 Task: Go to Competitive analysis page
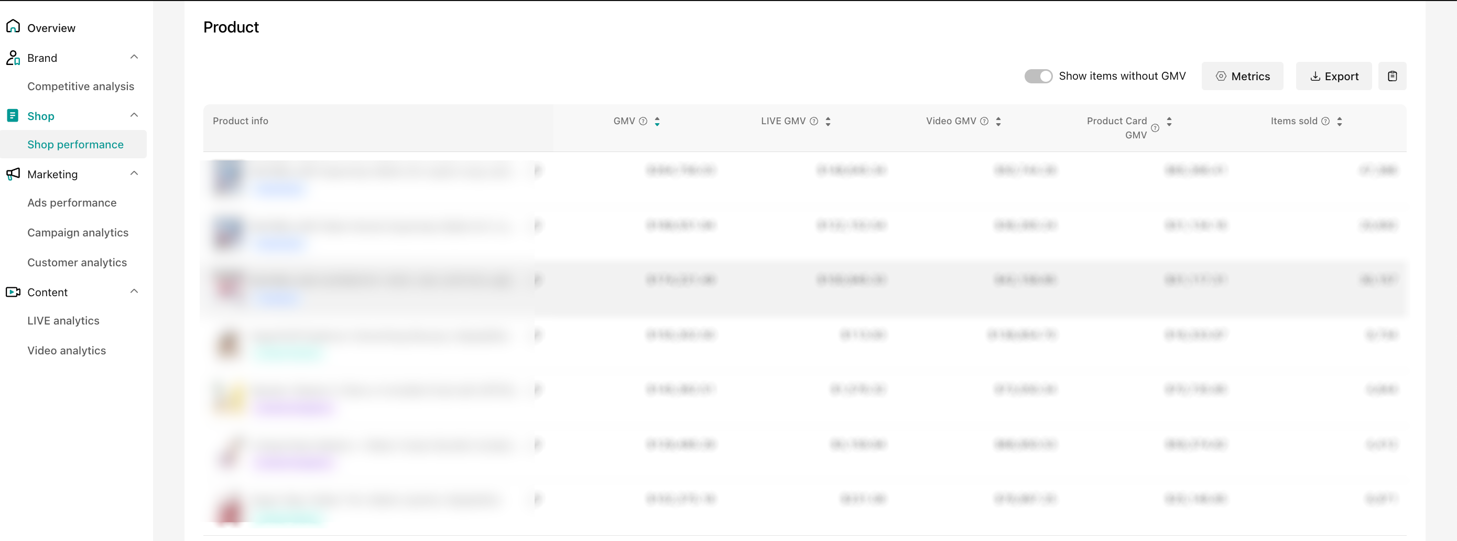click(80, 86)
